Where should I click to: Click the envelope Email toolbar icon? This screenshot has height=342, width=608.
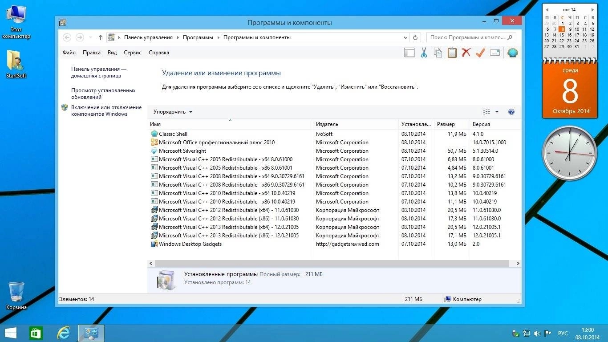coord(495,53)
